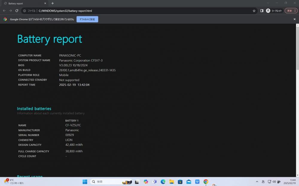Bookmark this page with the star icon
This screenshot has height=186, width=299.
coord(254,11)
